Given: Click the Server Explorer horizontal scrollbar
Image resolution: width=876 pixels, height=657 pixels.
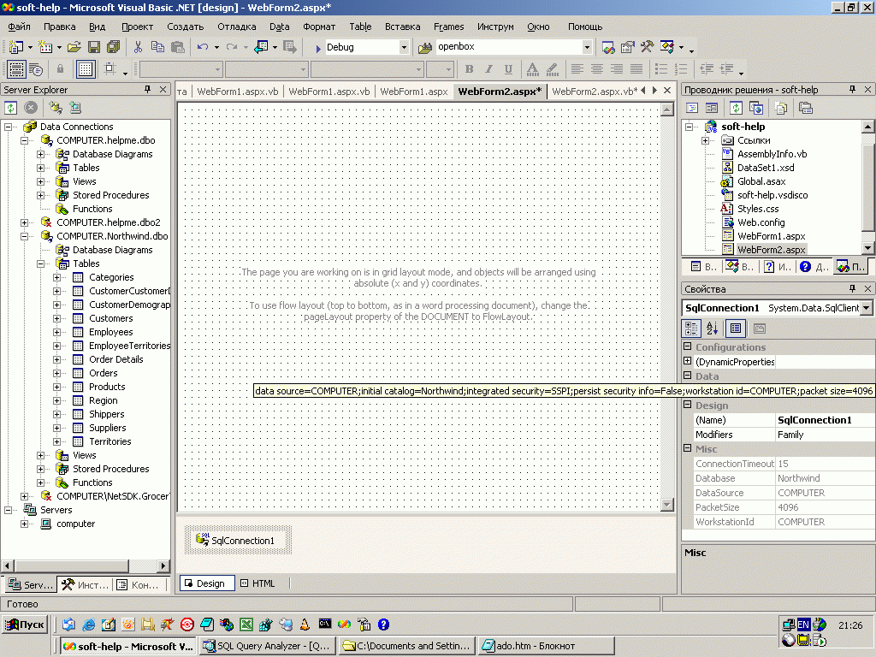Looking at the screenshot, I should [86, 566].
